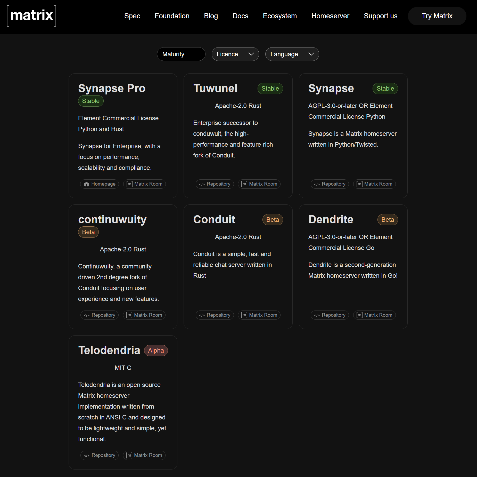Go to the Homeserver page
Image resolution: width=477 pixels, height=477 pixels.
pos(330,16)
